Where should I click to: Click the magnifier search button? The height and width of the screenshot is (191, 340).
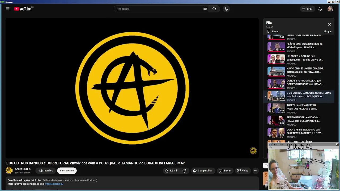pyautogui.click(x=214, y=9)
